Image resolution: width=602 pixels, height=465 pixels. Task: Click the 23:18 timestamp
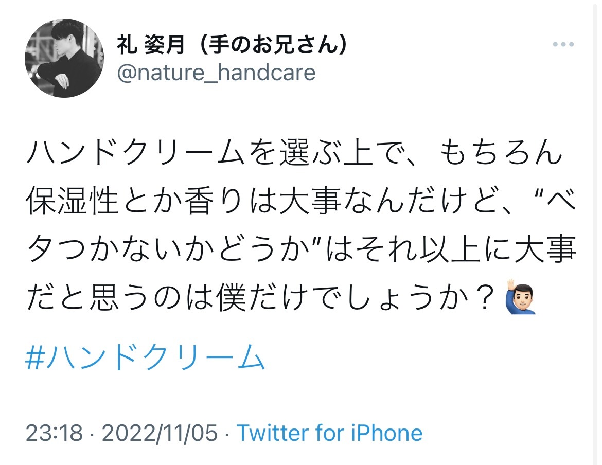(54, 433)
